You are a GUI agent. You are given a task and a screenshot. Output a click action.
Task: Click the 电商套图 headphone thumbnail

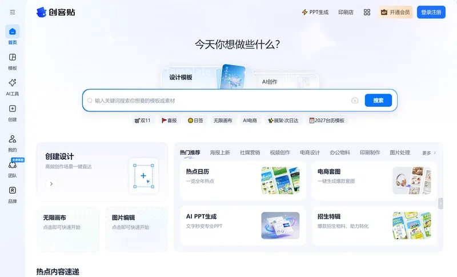coord(411,180)
